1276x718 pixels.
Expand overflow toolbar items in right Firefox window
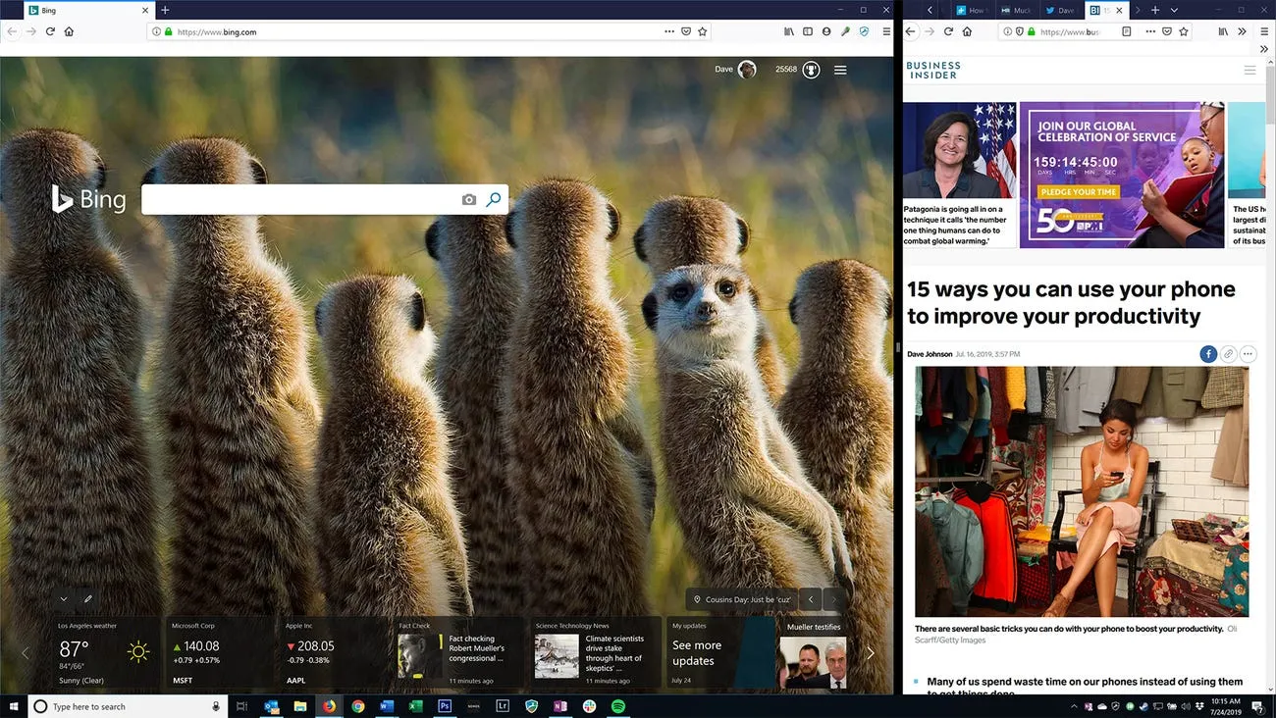[1243, 31]
